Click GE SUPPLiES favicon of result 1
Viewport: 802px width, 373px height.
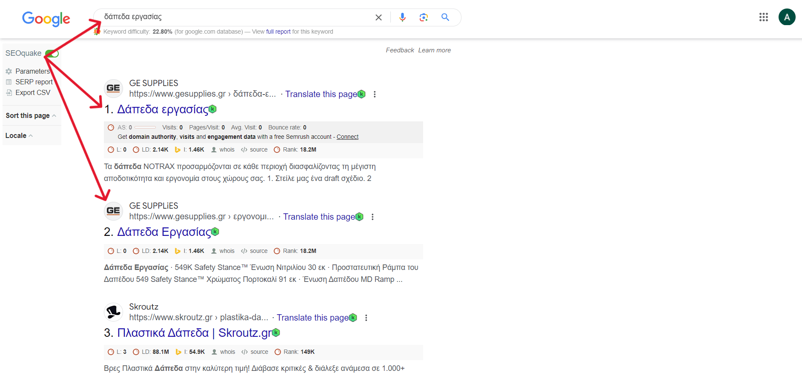point(113,88)
